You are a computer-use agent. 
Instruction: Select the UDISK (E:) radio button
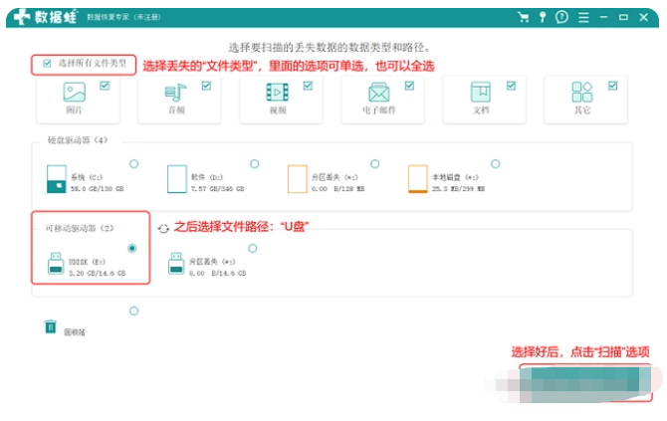coord(132,248)
